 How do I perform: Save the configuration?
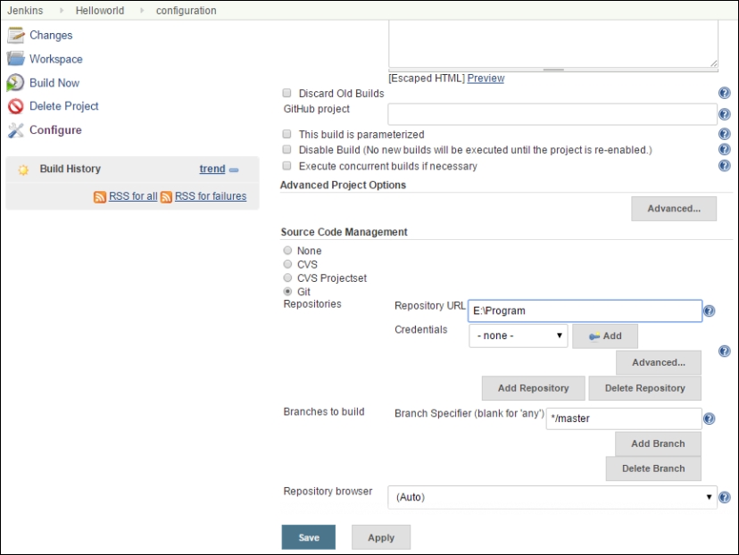[x=309, y=537]
